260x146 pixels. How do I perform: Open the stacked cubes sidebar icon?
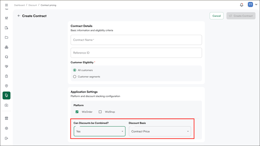(7, 47)
